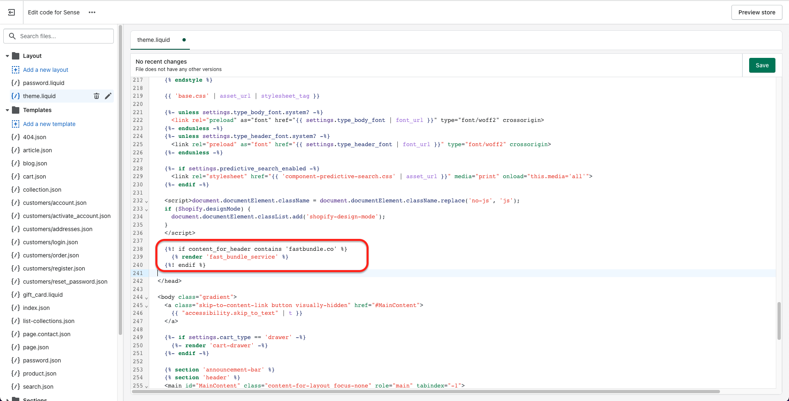
Task: Click the render 'fast_bundle_service' code line
Action: point(230,257)
